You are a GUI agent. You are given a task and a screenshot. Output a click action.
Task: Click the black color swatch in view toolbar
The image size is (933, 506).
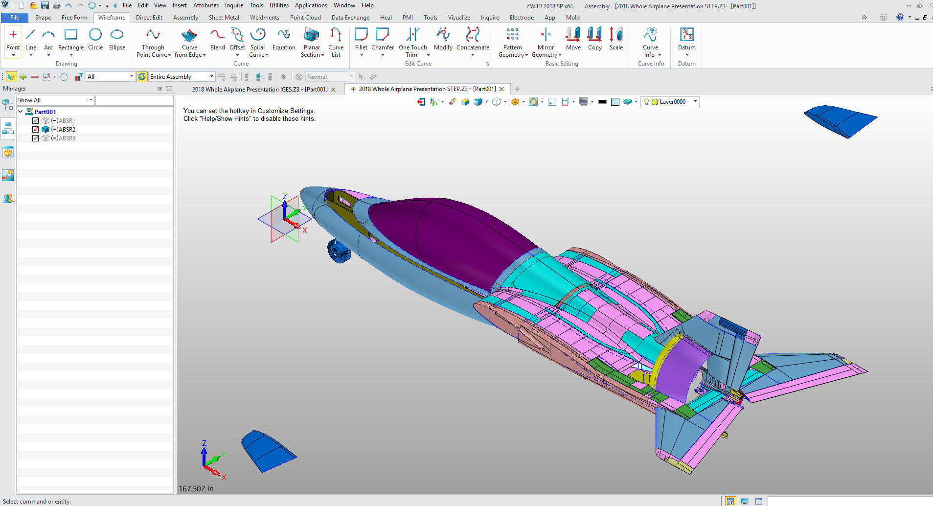click(x=602, y=102)
